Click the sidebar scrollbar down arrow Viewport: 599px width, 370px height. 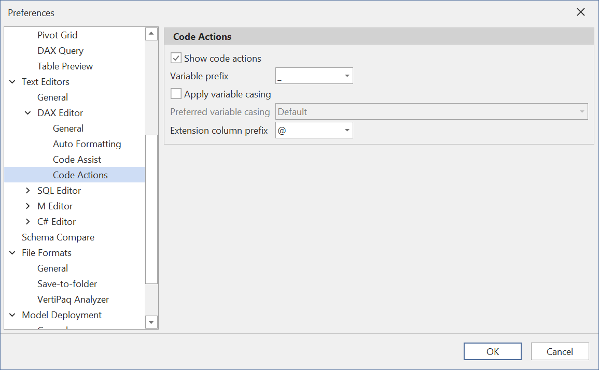pyautogui.click(x=151, y=322)
